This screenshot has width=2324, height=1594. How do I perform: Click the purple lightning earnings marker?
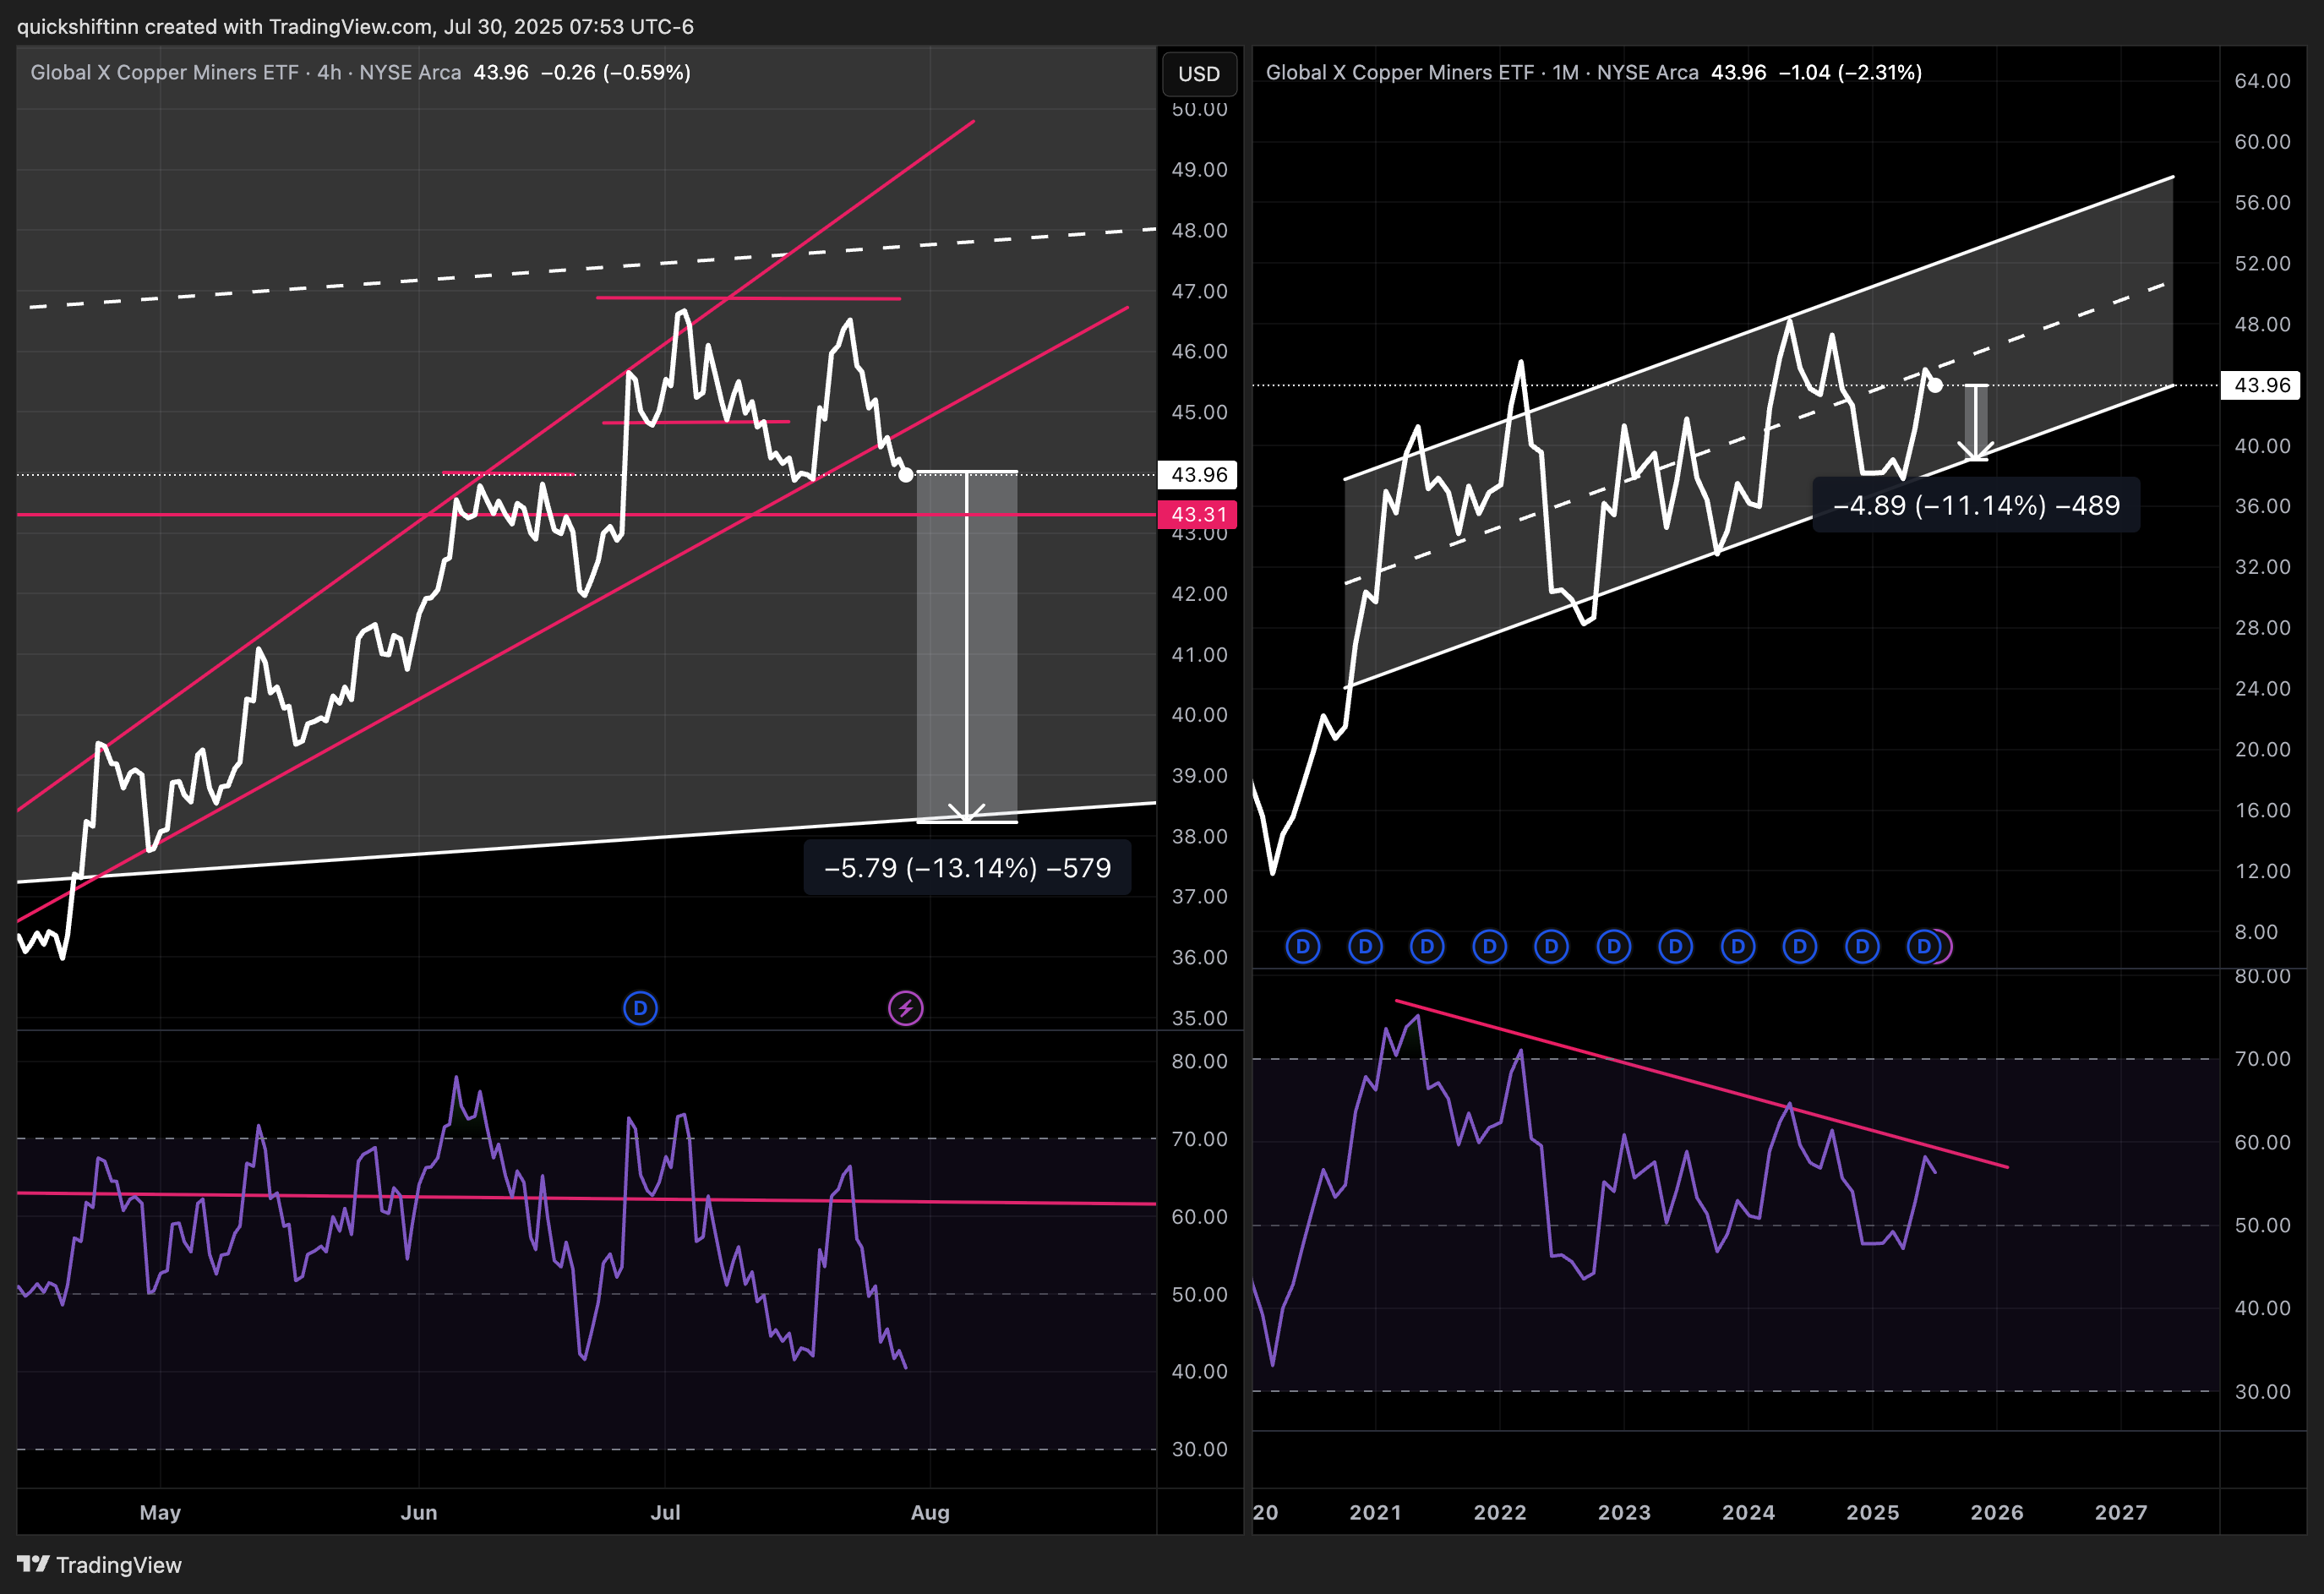pos(906,1008)
